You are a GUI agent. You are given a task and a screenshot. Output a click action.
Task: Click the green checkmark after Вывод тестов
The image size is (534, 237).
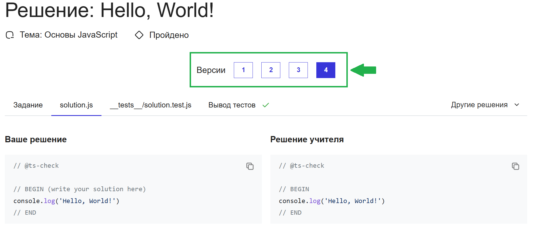point(266,105)
